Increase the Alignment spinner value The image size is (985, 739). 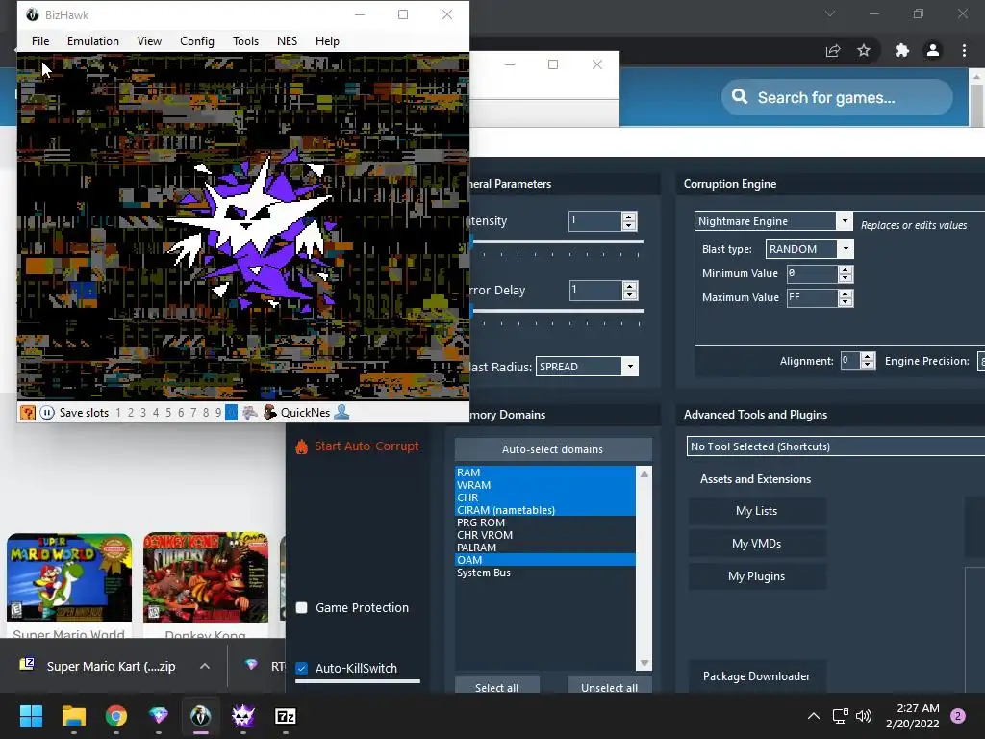click(x=868, y=356)
